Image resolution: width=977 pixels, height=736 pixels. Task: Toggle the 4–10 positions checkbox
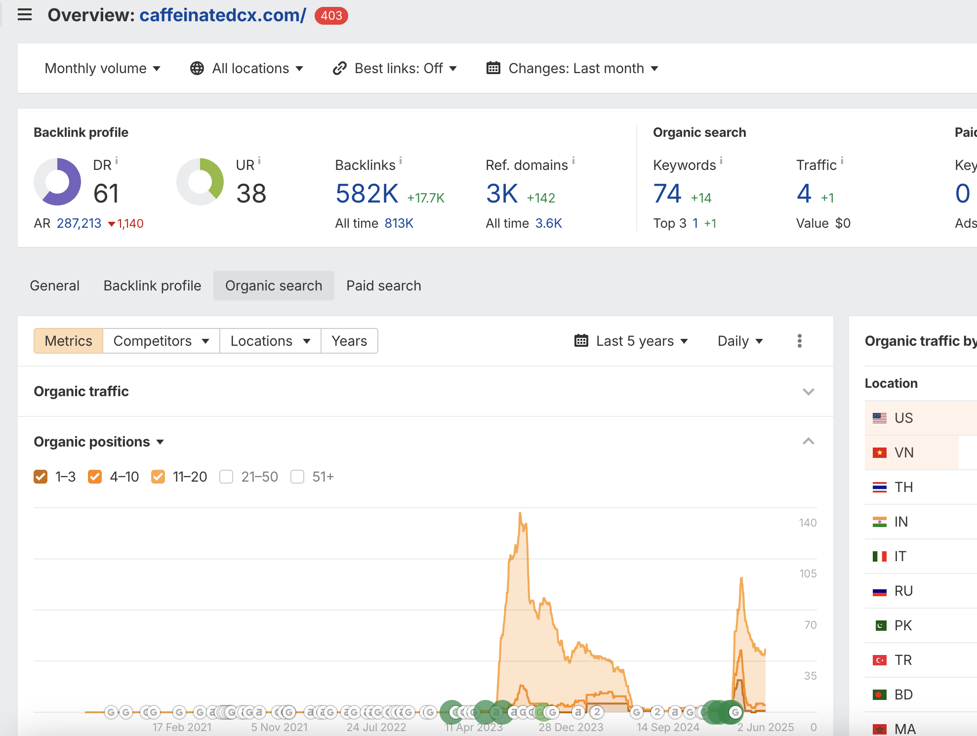click(95, 477)
